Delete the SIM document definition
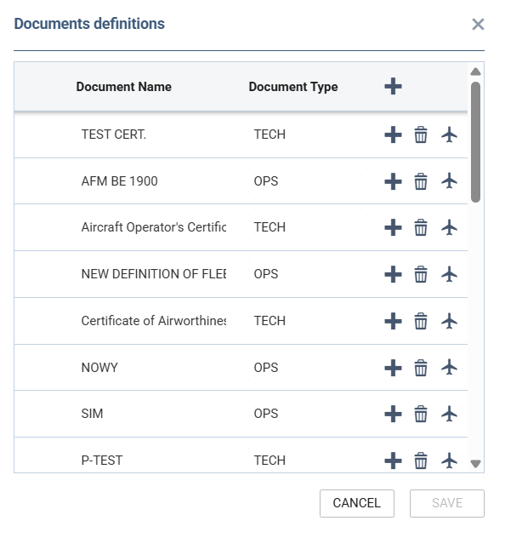The image size is (505, 538). (421, 414)
